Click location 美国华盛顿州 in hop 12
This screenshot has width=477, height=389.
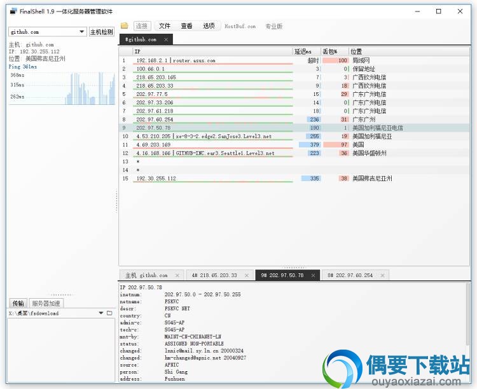click(x=369, y=153)
